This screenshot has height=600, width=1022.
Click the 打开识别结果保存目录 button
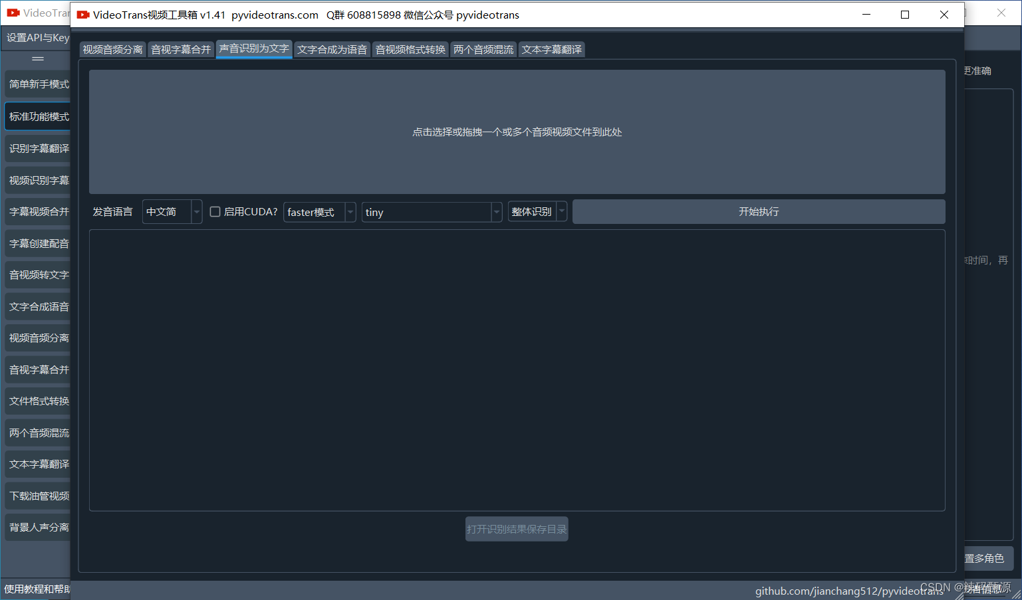(x=517, y=529)
